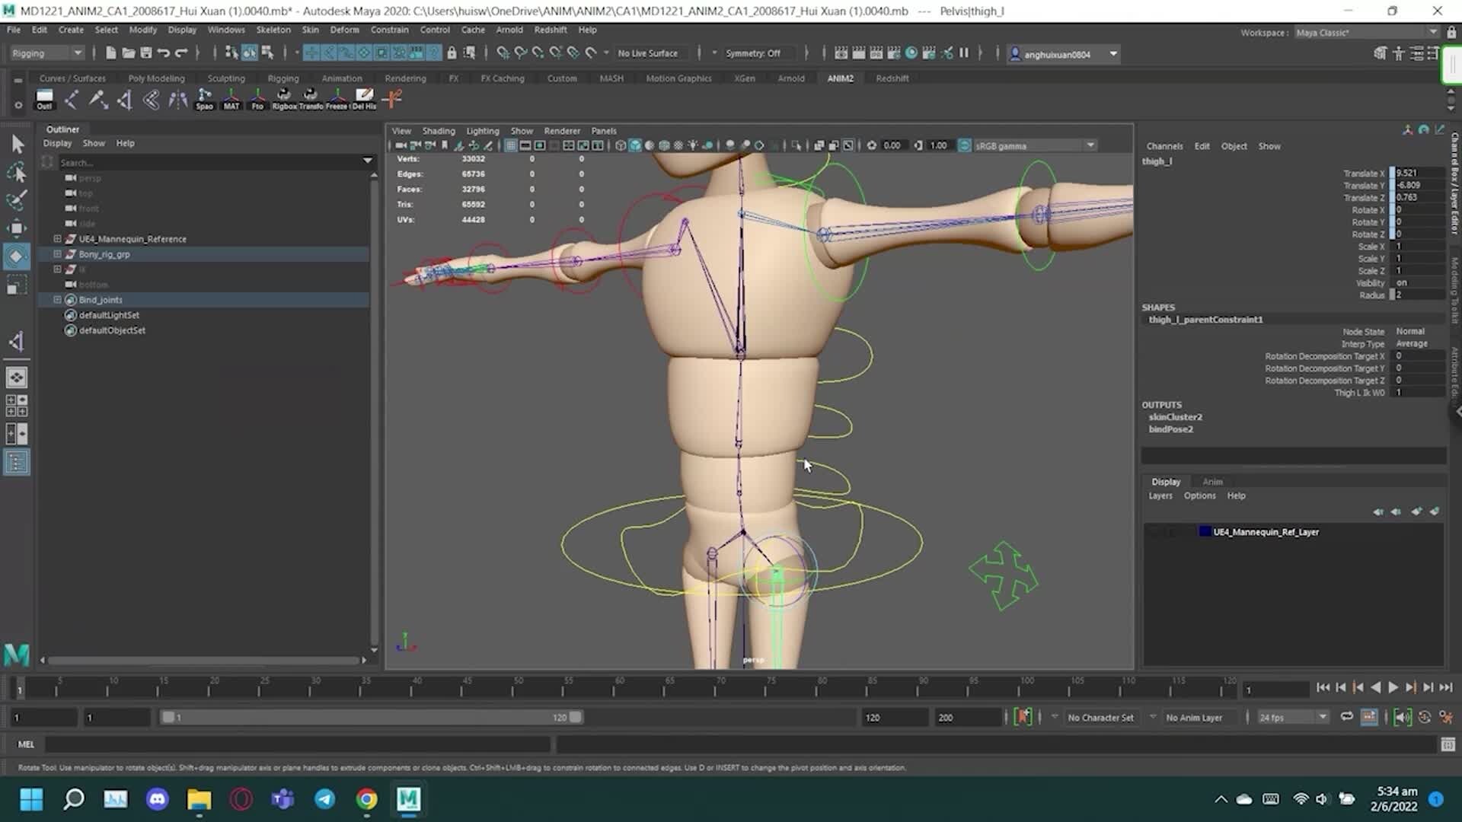Open the Rigging menu set dropdown

point(46,53)
